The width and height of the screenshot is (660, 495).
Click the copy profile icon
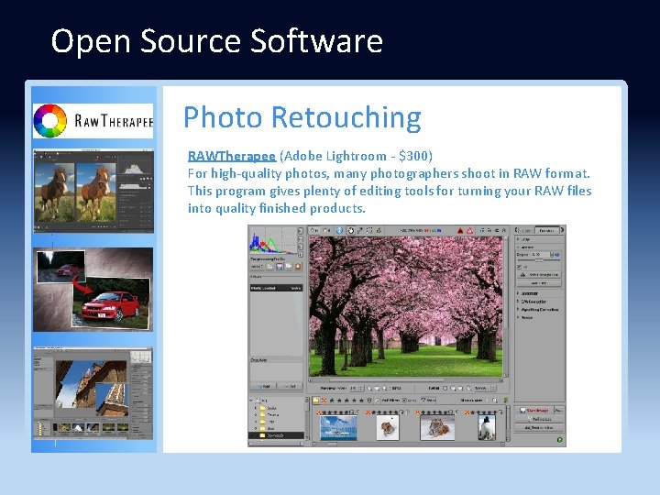289,267
